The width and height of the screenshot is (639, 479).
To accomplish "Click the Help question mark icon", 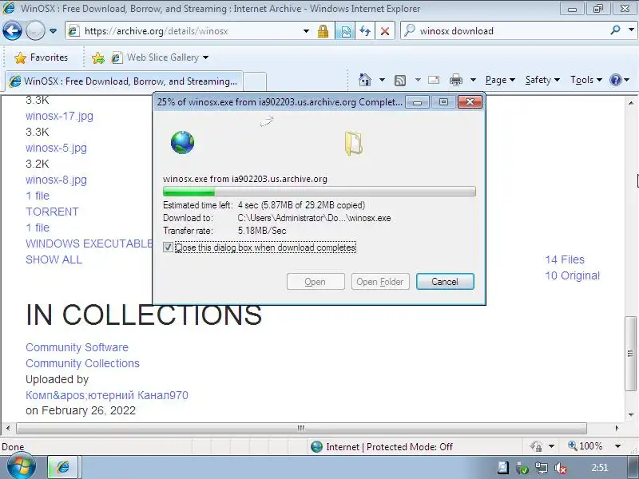I will (615, 80).
